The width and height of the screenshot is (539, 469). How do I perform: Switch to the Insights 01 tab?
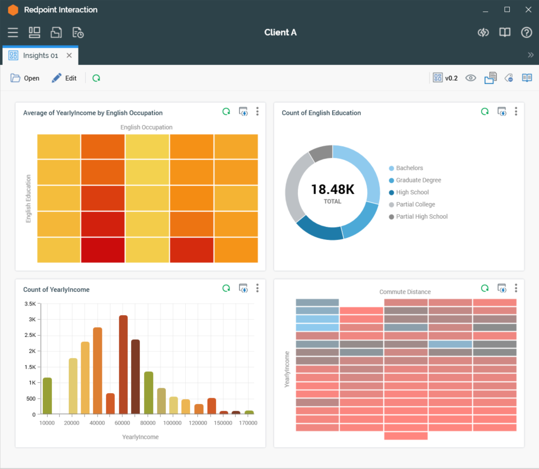40,56
